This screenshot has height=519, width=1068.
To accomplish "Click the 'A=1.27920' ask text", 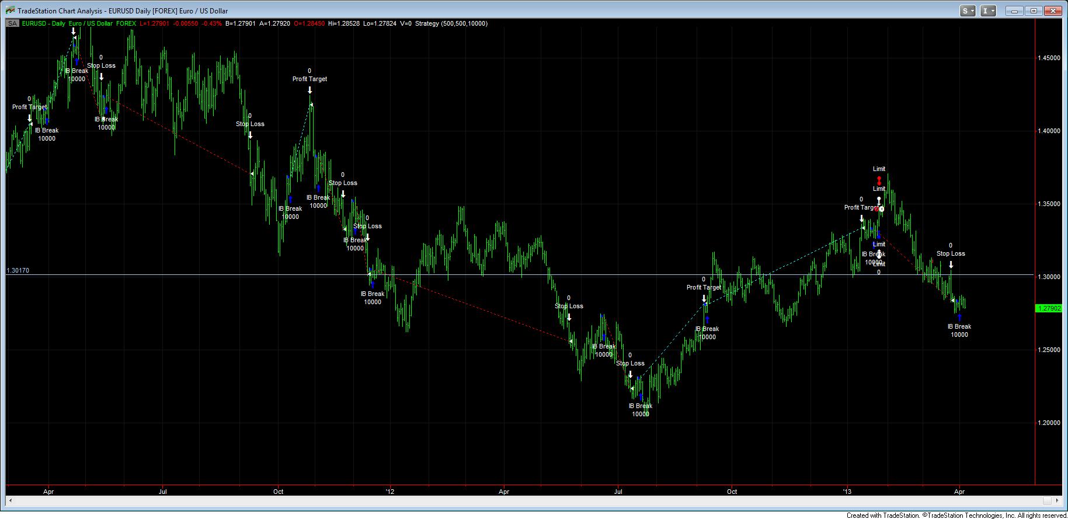I will pyautogui.click(x=274, y=23).
